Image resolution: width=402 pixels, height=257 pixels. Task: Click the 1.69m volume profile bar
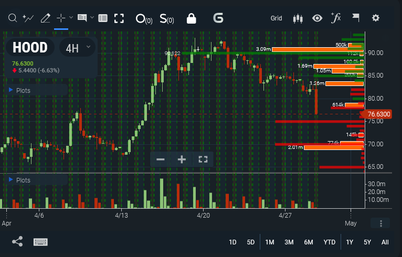(x=338, y=66)
